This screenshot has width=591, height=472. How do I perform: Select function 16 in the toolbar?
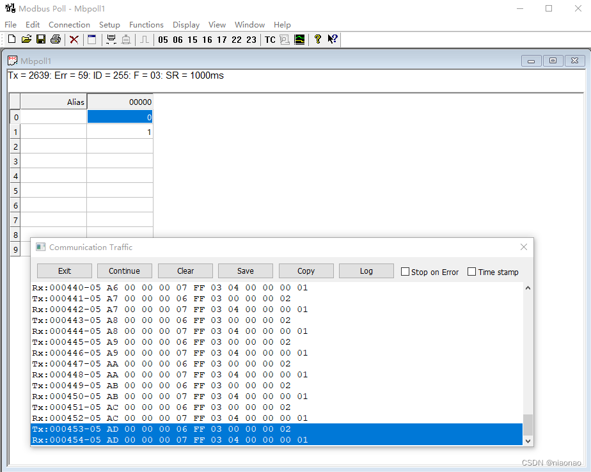[207, 40]
